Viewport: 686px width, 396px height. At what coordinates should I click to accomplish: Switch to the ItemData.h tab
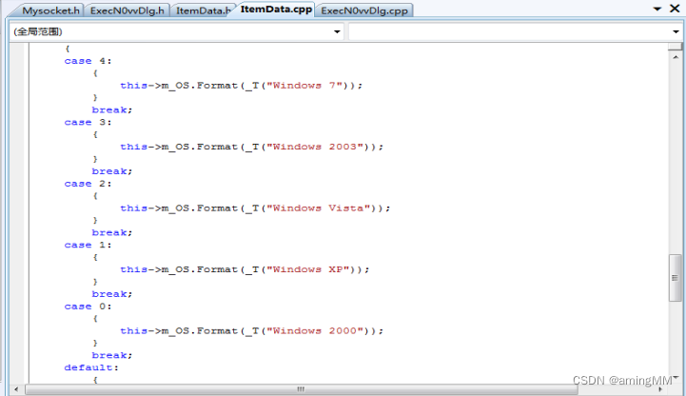pyautogui.click(x=203, y=10)
